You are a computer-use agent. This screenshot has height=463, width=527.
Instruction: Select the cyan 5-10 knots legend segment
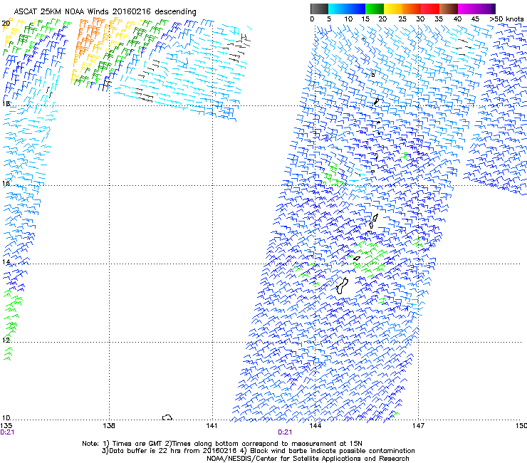click(x=338, y=9)
